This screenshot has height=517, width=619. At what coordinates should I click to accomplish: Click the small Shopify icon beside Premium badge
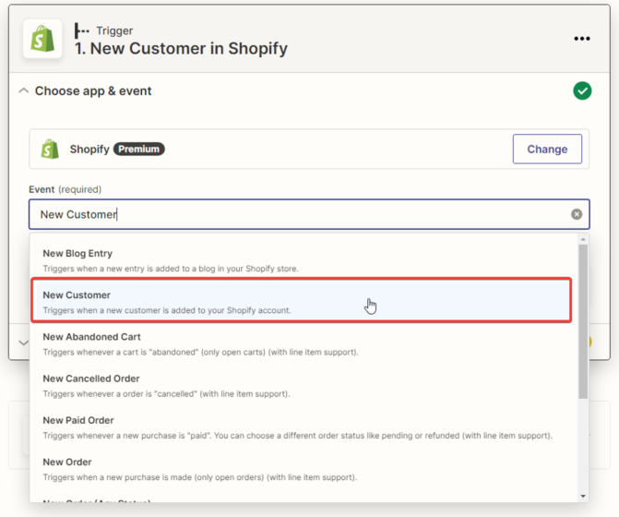[50, 149]
